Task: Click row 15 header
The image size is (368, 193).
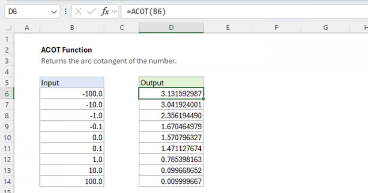Action: point(7,191)
